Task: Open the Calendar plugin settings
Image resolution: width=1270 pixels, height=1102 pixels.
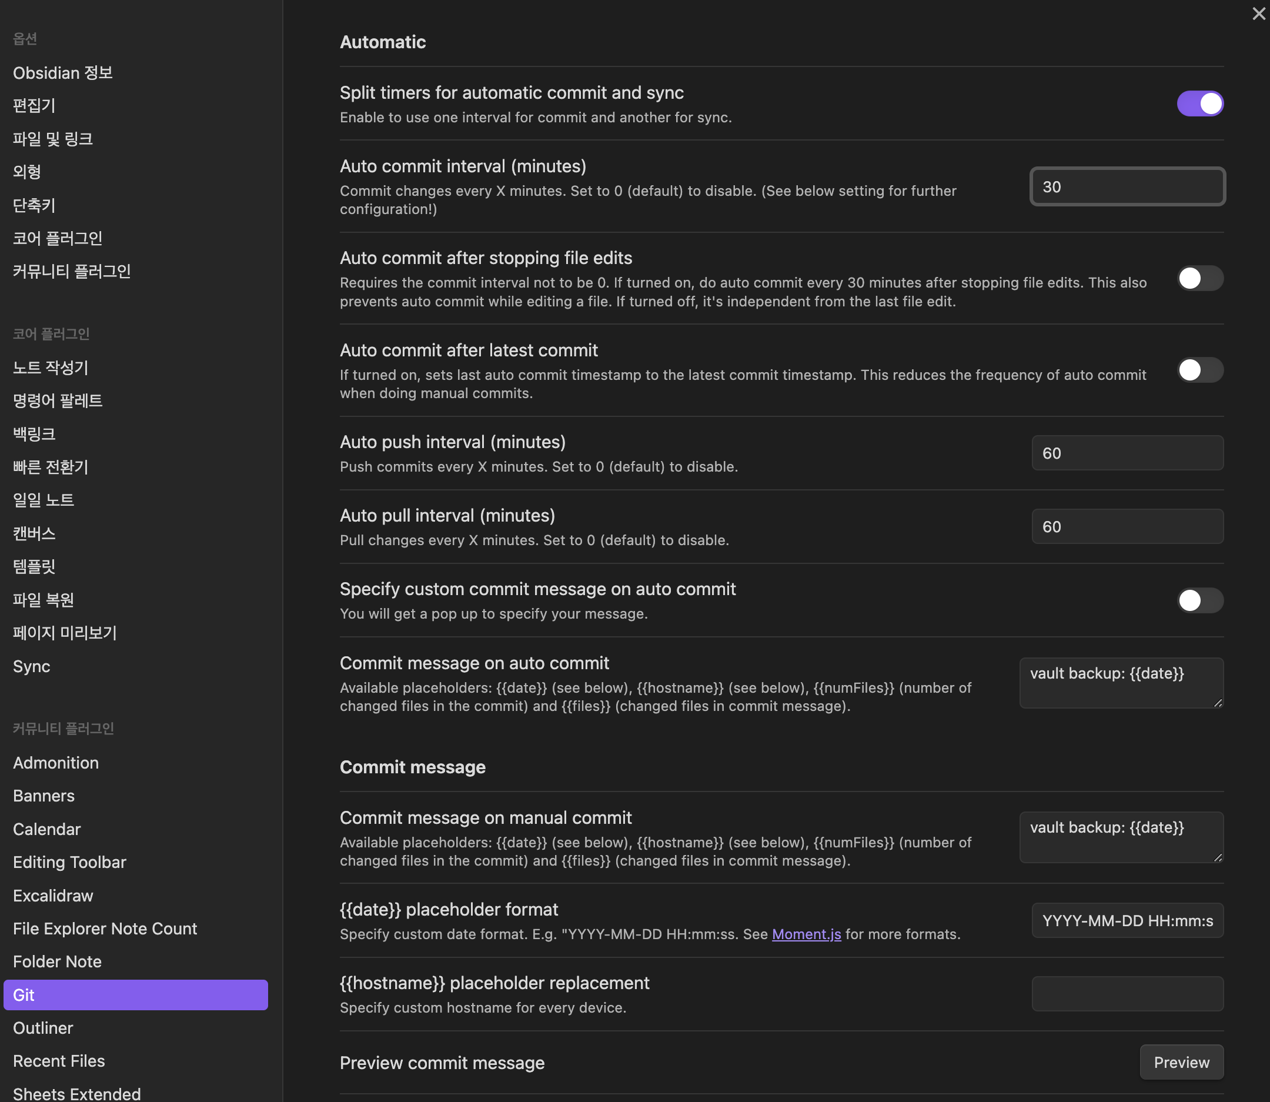Action: 46,829
